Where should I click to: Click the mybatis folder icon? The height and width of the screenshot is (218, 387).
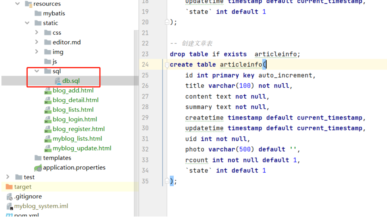38,13
